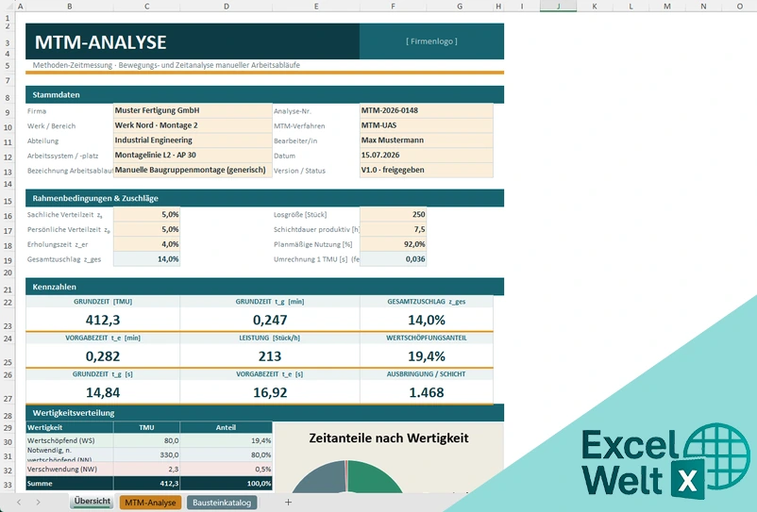
Task: Click Rahmenbedingungen & Zuschläge section header
Action: [264, 198]
